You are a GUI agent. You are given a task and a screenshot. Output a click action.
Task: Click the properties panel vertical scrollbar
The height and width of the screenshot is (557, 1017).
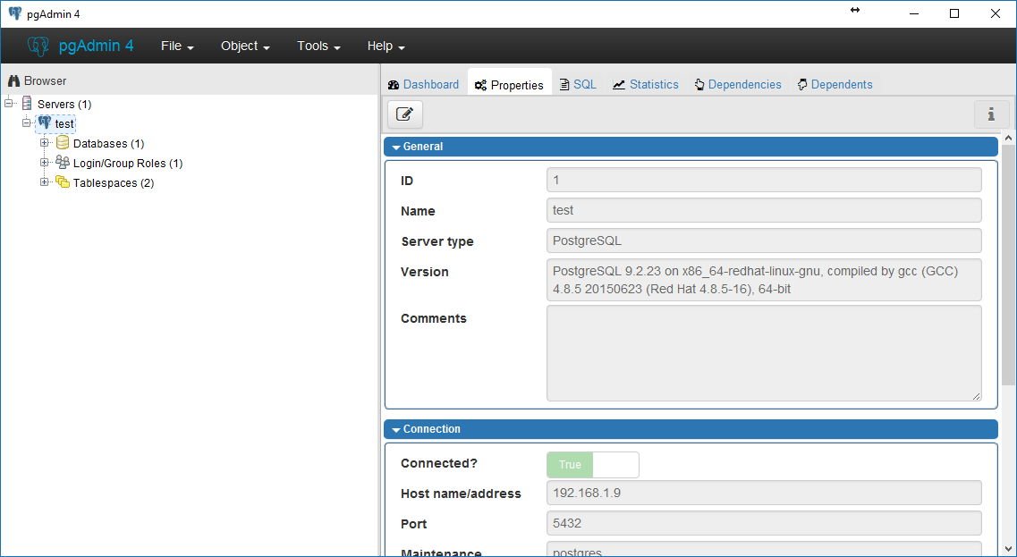pos(1009,266)
